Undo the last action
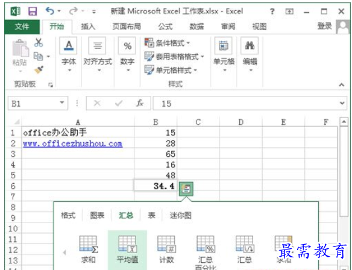Image resolution: width=352 pixels, height=270 pixels. (50, 11)
